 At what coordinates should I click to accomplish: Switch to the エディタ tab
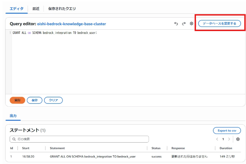17,9
